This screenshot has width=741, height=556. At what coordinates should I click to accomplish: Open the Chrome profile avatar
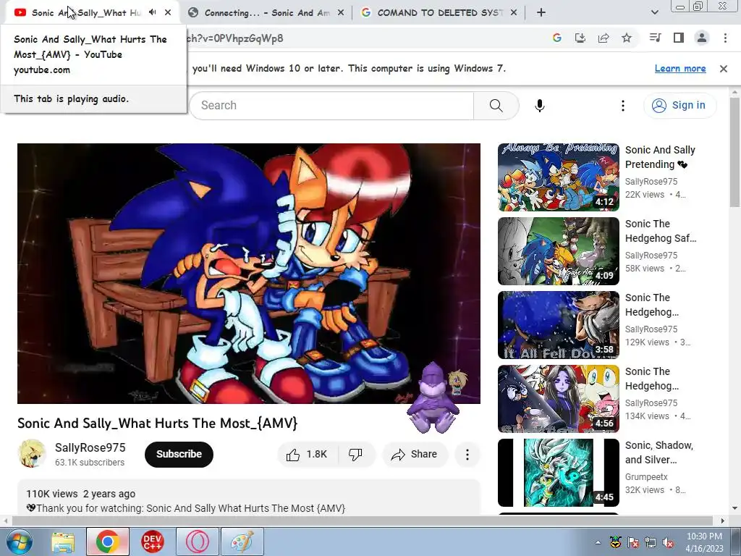(x=702, y=38)
